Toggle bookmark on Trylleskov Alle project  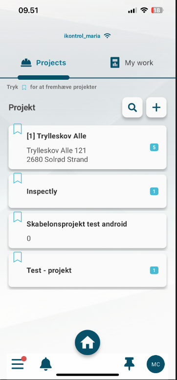tap(18, 129)
